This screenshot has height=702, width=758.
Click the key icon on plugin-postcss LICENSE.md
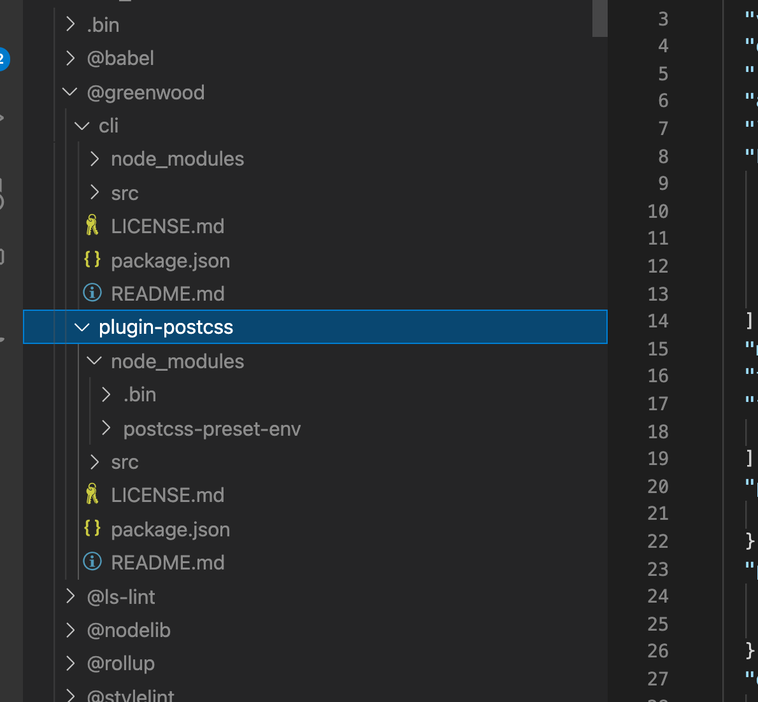tap(92, 494)
